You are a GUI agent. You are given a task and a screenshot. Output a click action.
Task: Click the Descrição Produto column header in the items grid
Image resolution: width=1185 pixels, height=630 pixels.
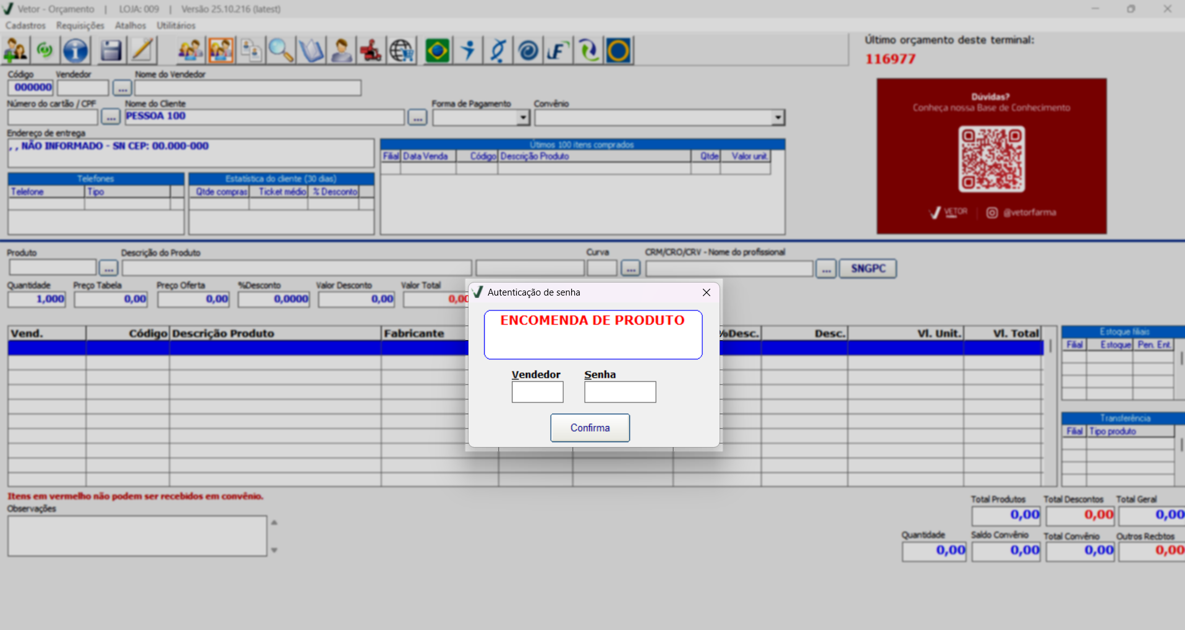275,333
